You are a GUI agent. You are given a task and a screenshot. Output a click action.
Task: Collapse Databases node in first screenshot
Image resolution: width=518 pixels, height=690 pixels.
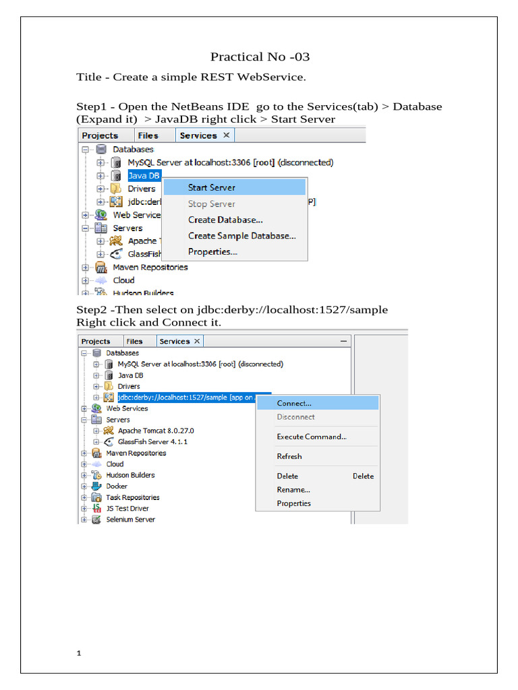pos(86,150)
